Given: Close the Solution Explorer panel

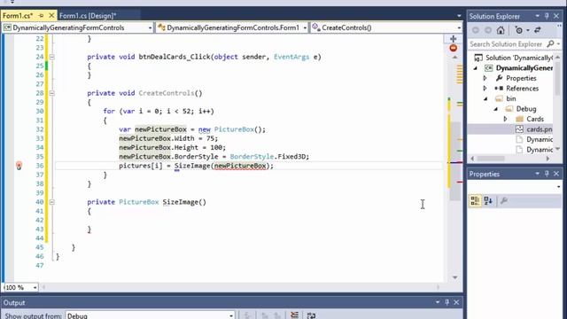Looking at the screenshot, I should pyautogui.click(x=556, y=16).
